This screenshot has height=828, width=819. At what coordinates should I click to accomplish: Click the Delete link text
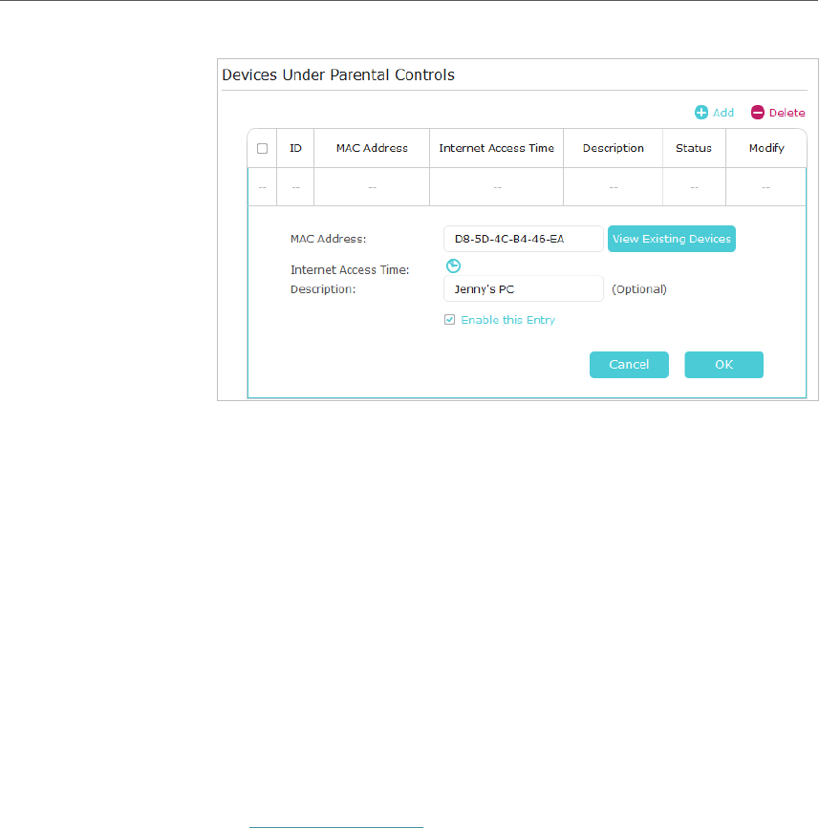(787, 113)
